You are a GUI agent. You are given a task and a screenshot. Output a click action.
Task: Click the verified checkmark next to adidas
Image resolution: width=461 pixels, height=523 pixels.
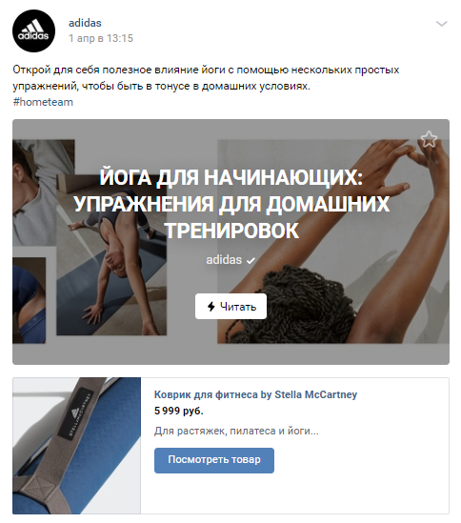[x=251, y=260]
